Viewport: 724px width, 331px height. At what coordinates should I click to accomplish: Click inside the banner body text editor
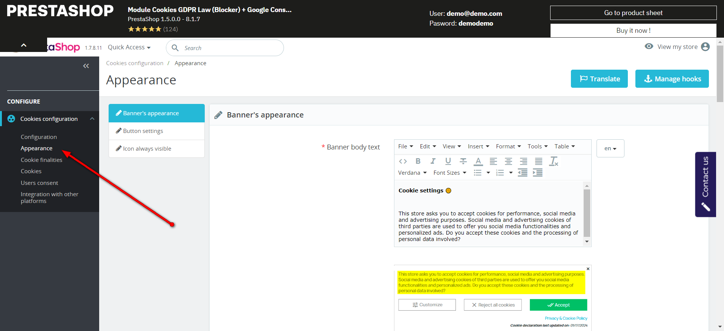click(x=488, y=214)
